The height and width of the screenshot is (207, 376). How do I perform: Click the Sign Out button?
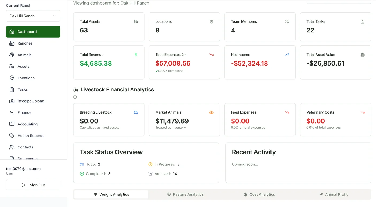[x=33, y=185]
